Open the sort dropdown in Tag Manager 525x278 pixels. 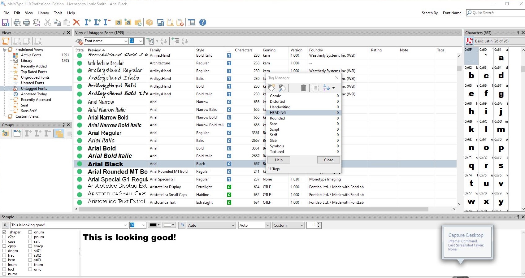click(334, 88)
